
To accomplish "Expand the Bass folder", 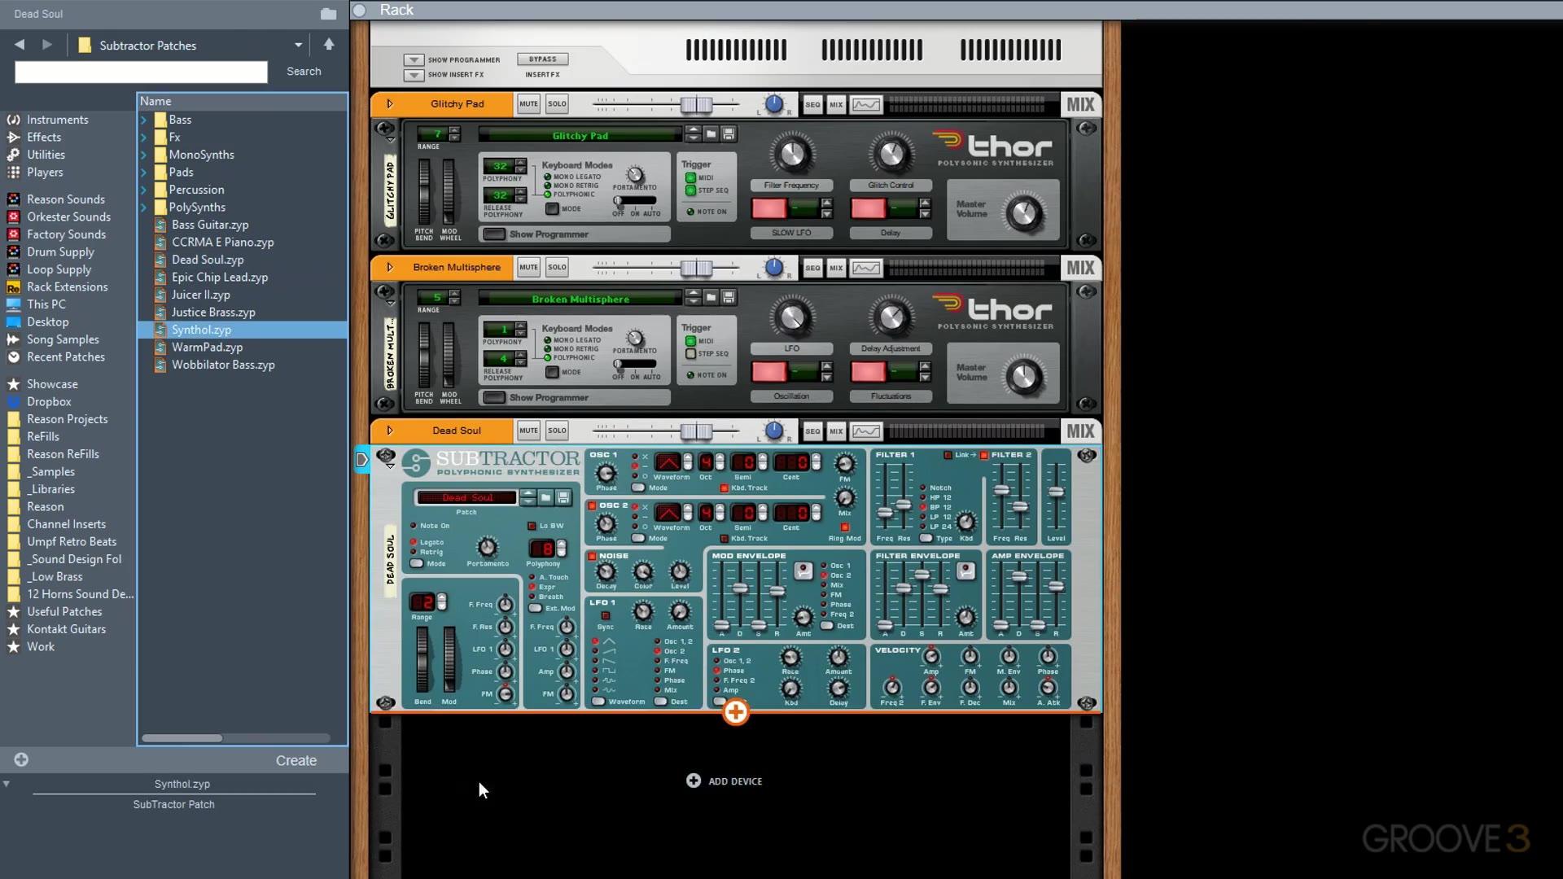I will [x=144, y=120].
